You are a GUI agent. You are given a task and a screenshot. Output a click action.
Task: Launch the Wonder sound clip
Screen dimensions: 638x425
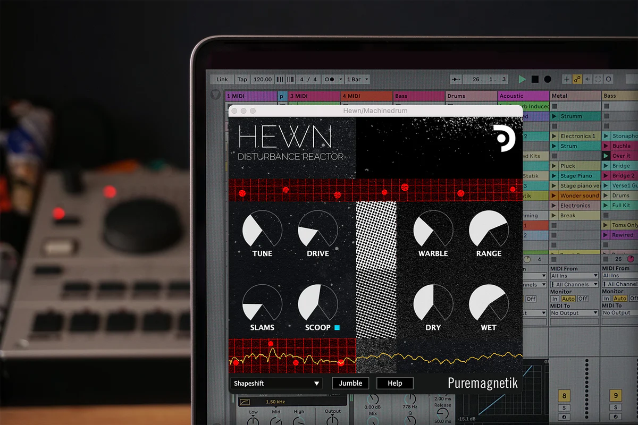pyautogui.click(x=554, y=195)
